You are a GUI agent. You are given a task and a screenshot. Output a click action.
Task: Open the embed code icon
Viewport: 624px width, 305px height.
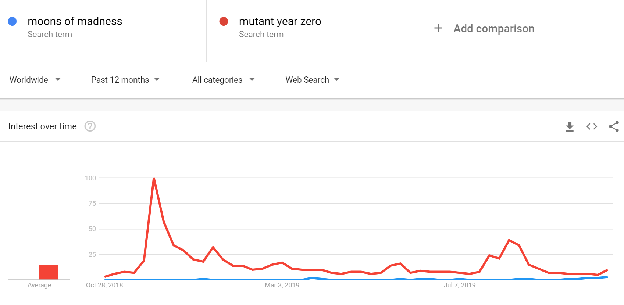[592, 126]
